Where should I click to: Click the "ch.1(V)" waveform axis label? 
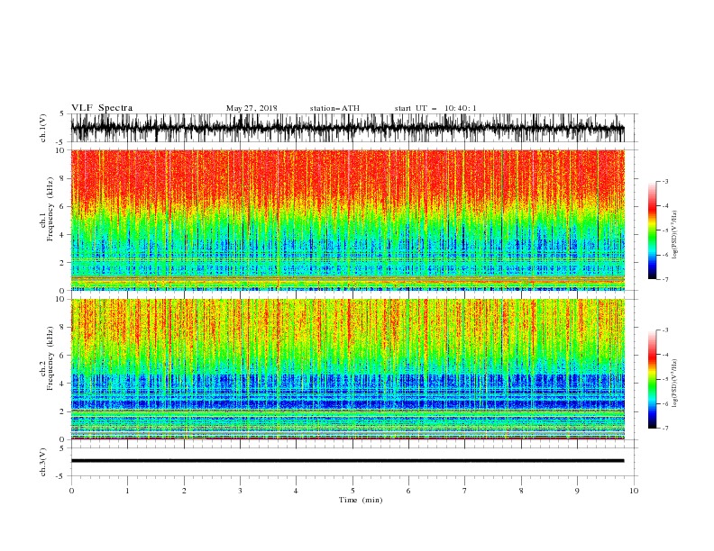(x=43, y=128)
